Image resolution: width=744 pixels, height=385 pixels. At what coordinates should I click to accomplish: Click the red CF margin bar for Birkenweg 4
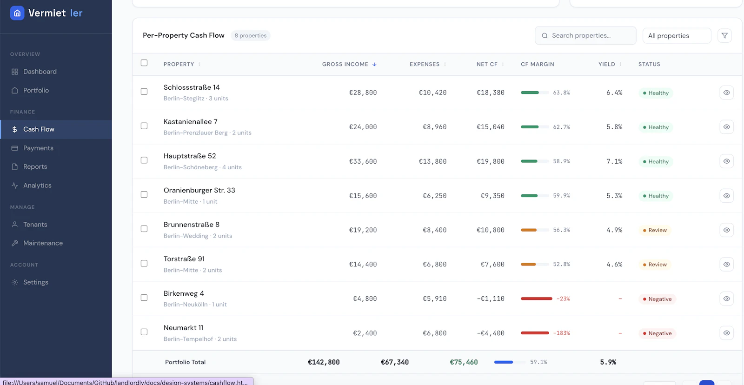click(x=537, y=299)
